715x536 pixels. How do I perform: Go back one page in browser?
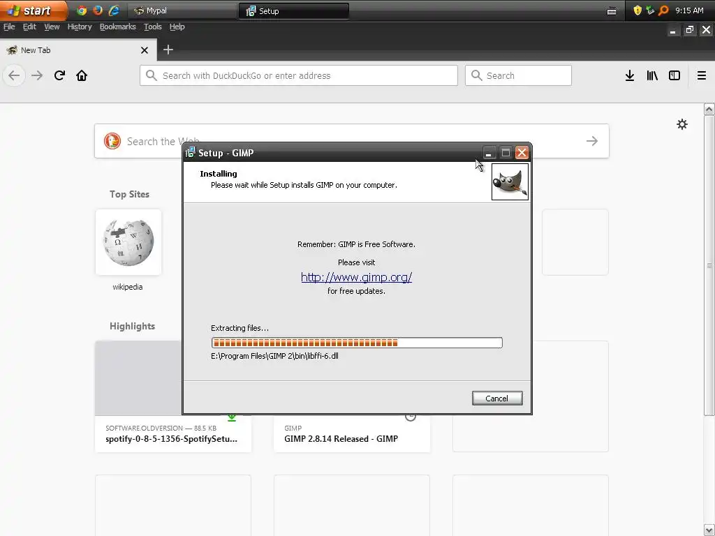(x=14, y=75)
